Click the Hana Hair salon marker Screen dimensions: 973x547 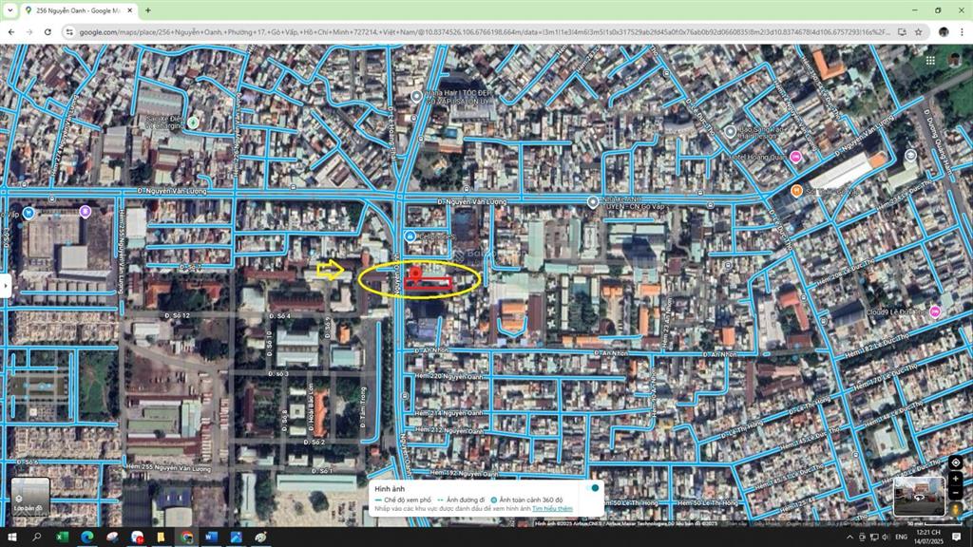[x=416, y=96]
